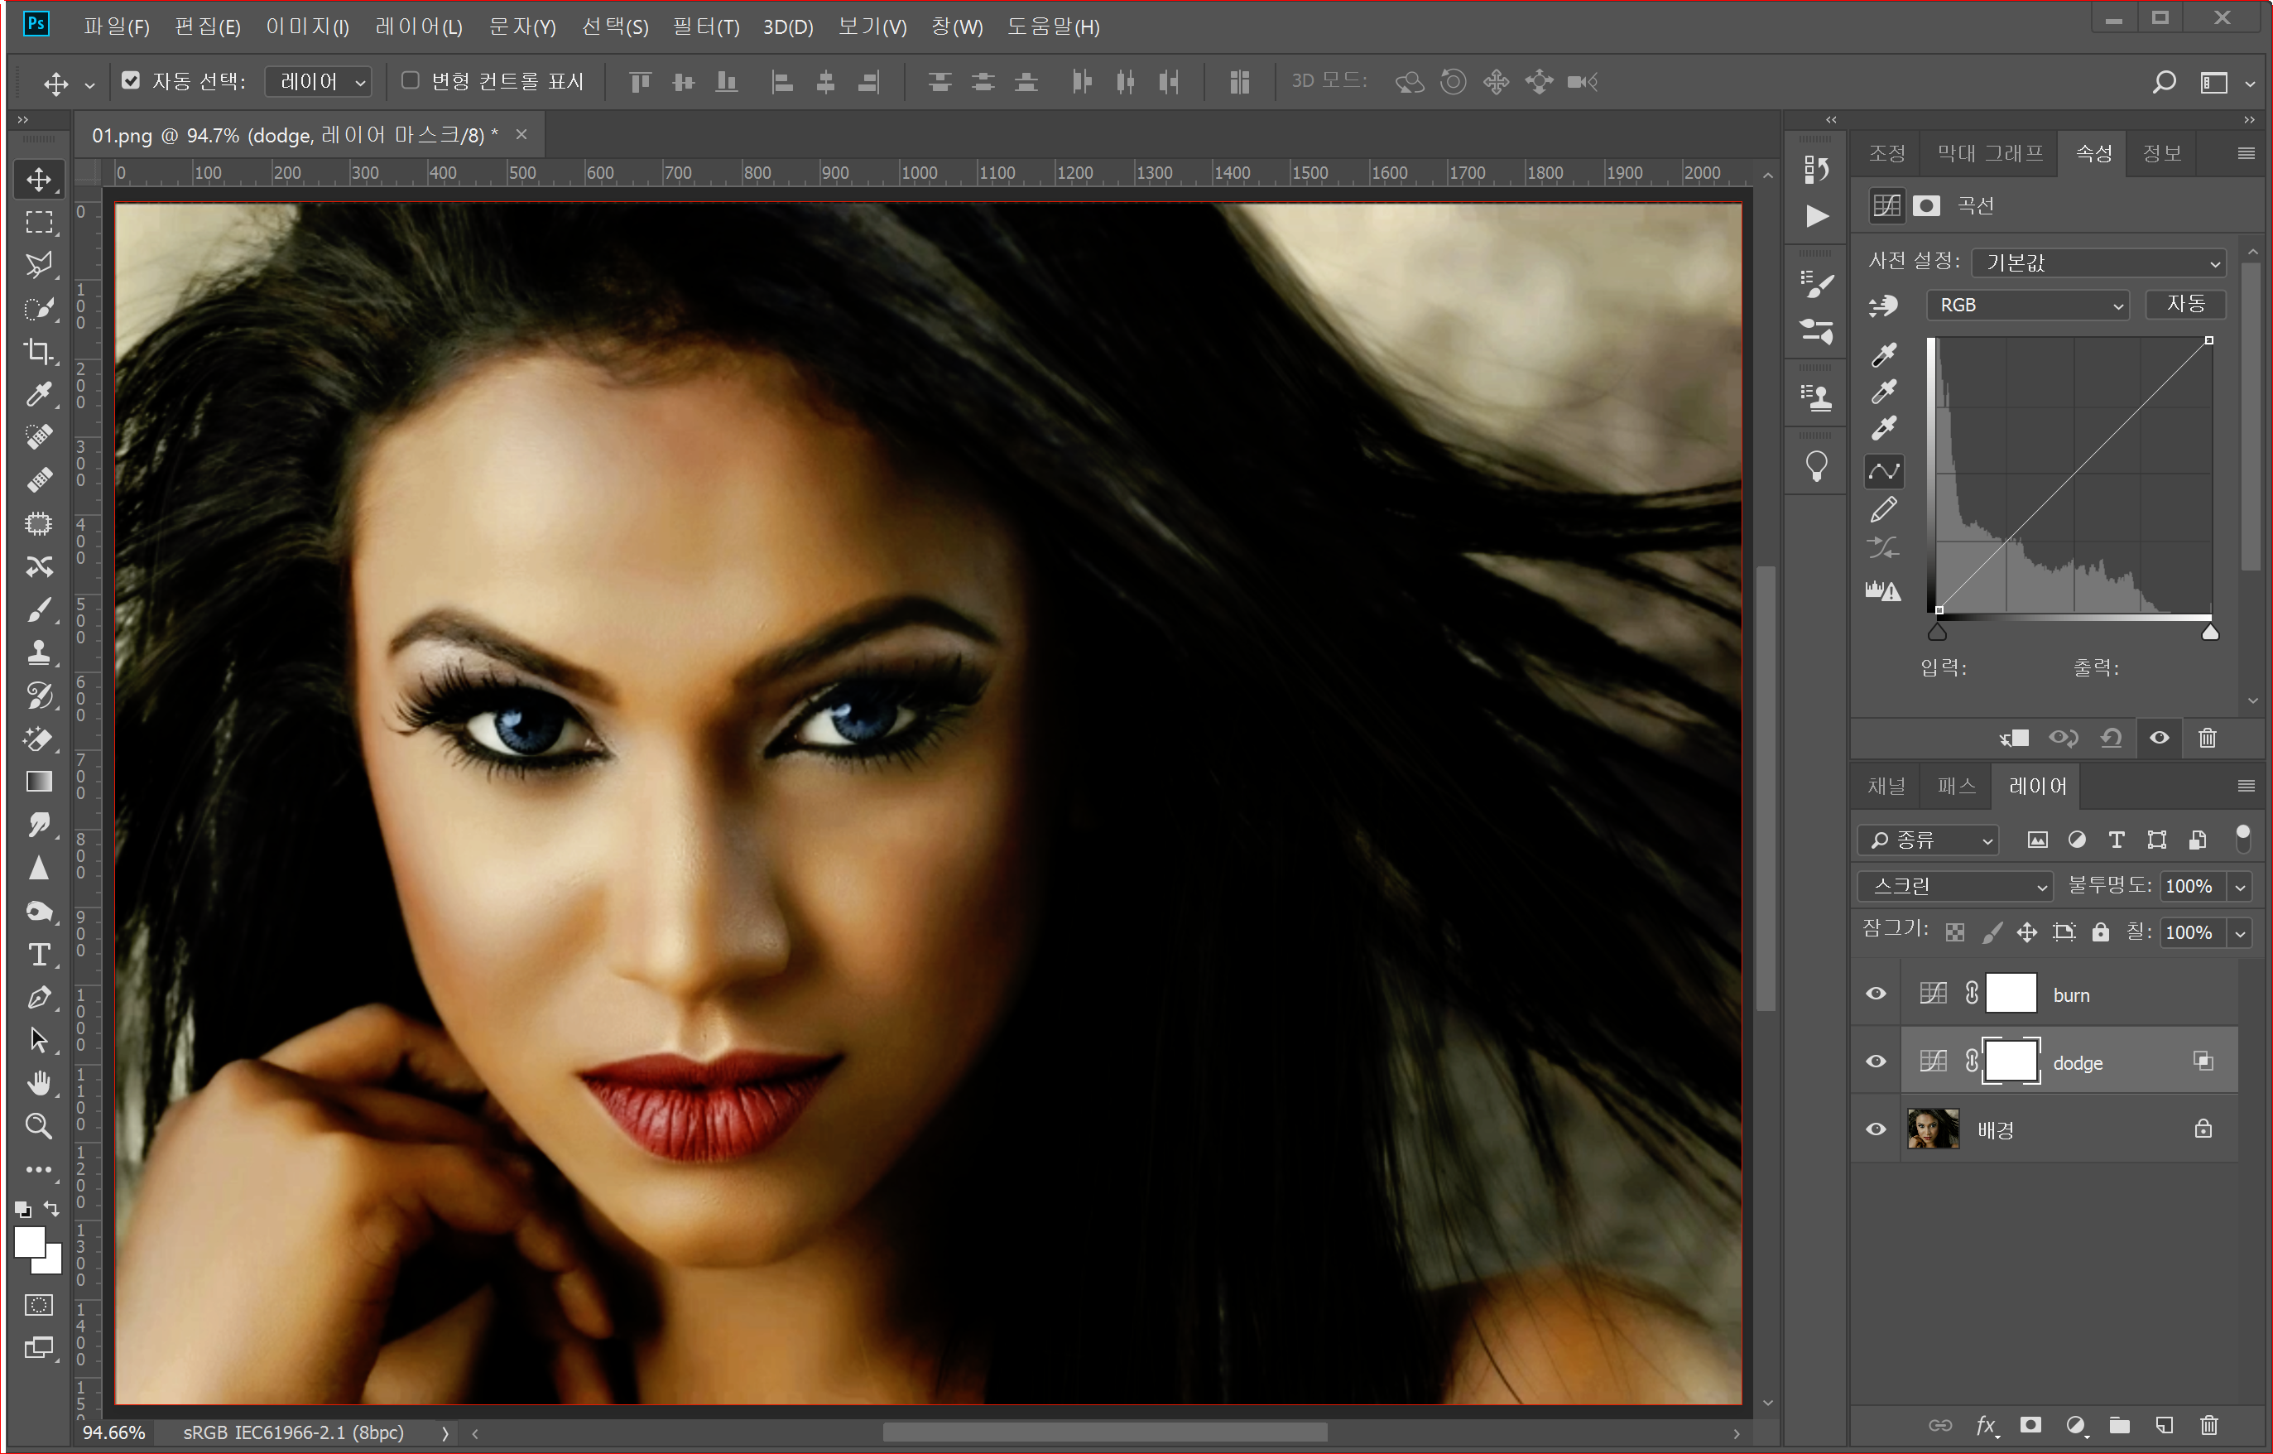Screen dimensions: 2273x1454
Task: Select the Horizontal Type tool
Action: point(39,955)
